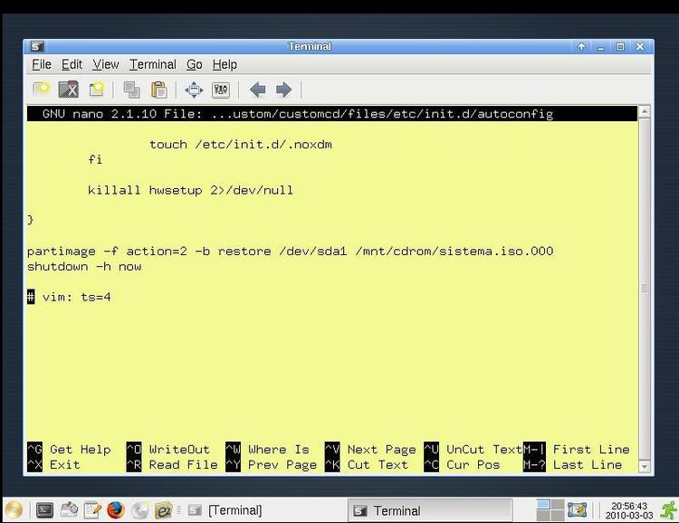Click the '^C Cur Pos' shortcut label
Screen dimensions: 679x523
(462, 465)
